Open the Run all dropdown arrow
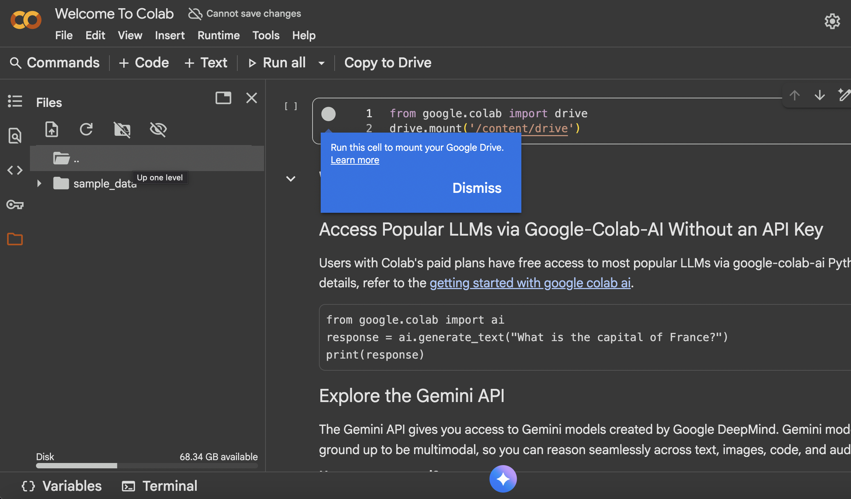The height and width of the screenshot is (499, 851). coord(321,63)
